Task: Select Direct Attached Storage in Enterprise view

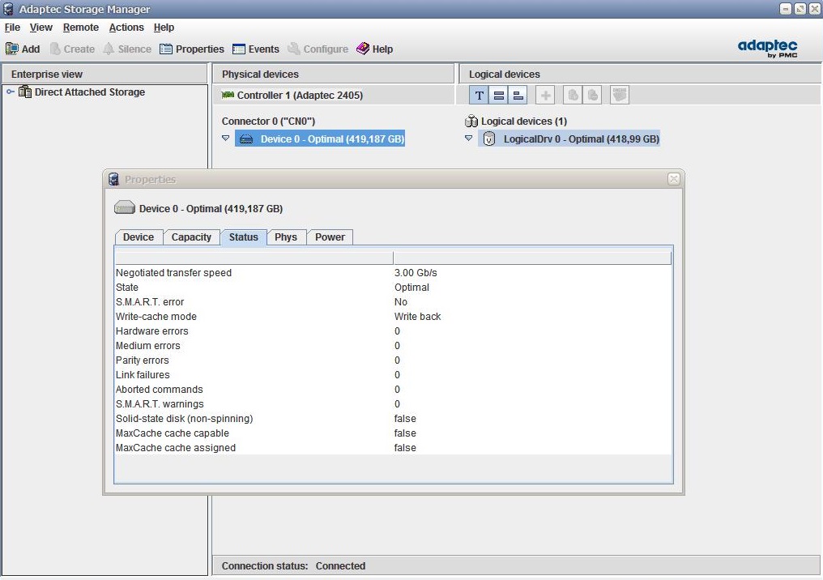Action: pyautogui.click(x=90, y=92)
